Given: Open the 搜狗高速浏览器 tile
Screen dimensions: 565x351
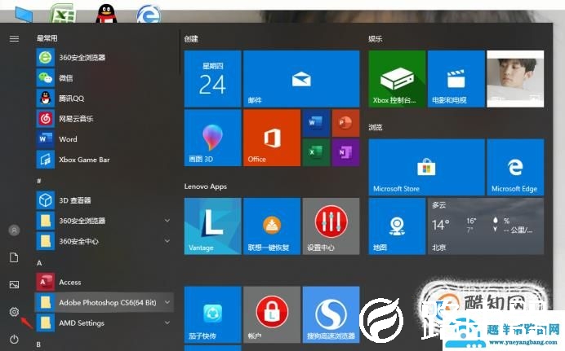Looking at the screenshot, I should pos(331,314).
